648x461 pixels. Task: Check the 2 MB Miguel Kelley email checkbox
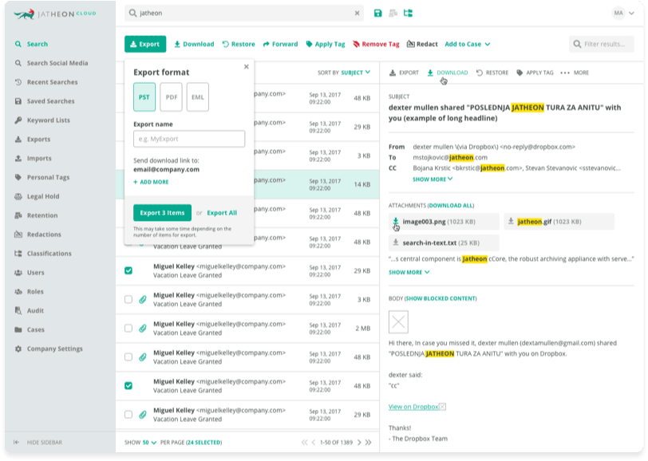tap(128, 329)
